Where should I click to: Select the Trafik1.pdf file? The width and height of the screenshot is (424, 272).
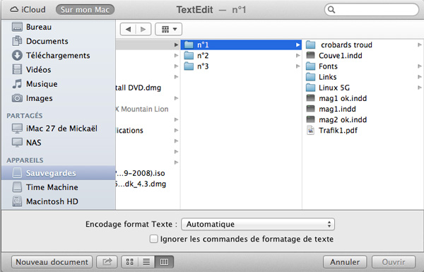363,130
